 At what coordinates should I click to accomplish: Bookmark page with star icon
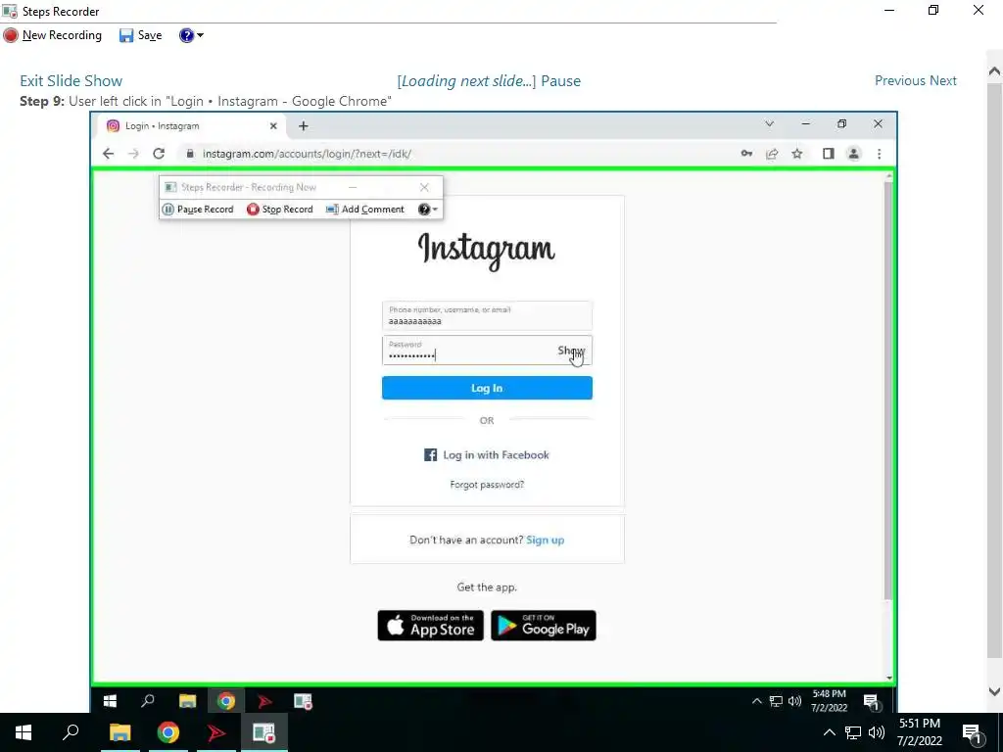[x=797, y=154]
